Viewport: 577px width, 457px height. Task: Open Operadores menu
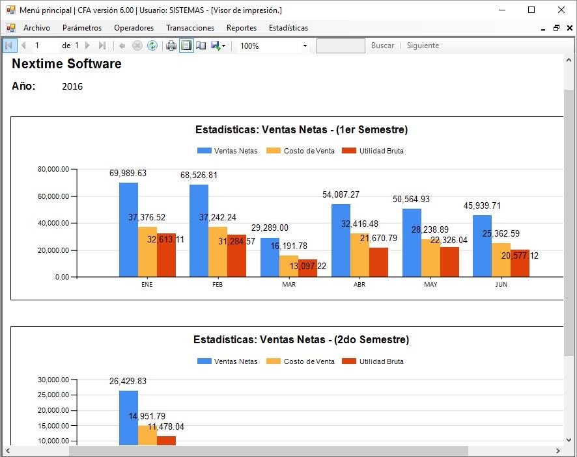pyautogui.click(x=134, y=28)
